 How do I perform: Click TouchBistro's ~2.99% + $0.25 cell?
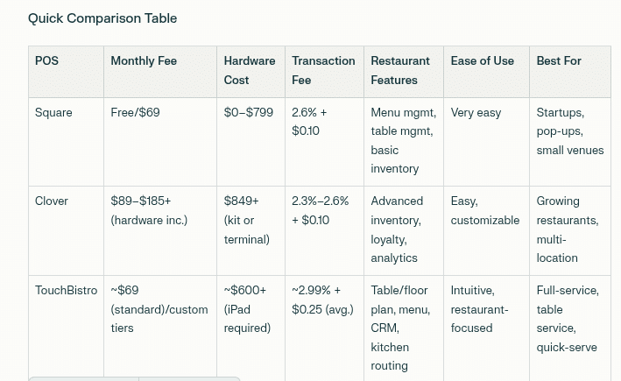(324, 328)
